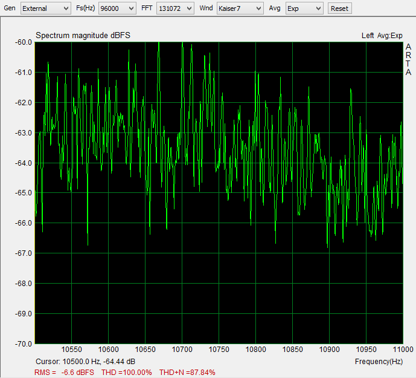The height and width of the screenshot is (378, 416).
Task: Click the 10700 frequency axis label
Action: click(182, 350)
